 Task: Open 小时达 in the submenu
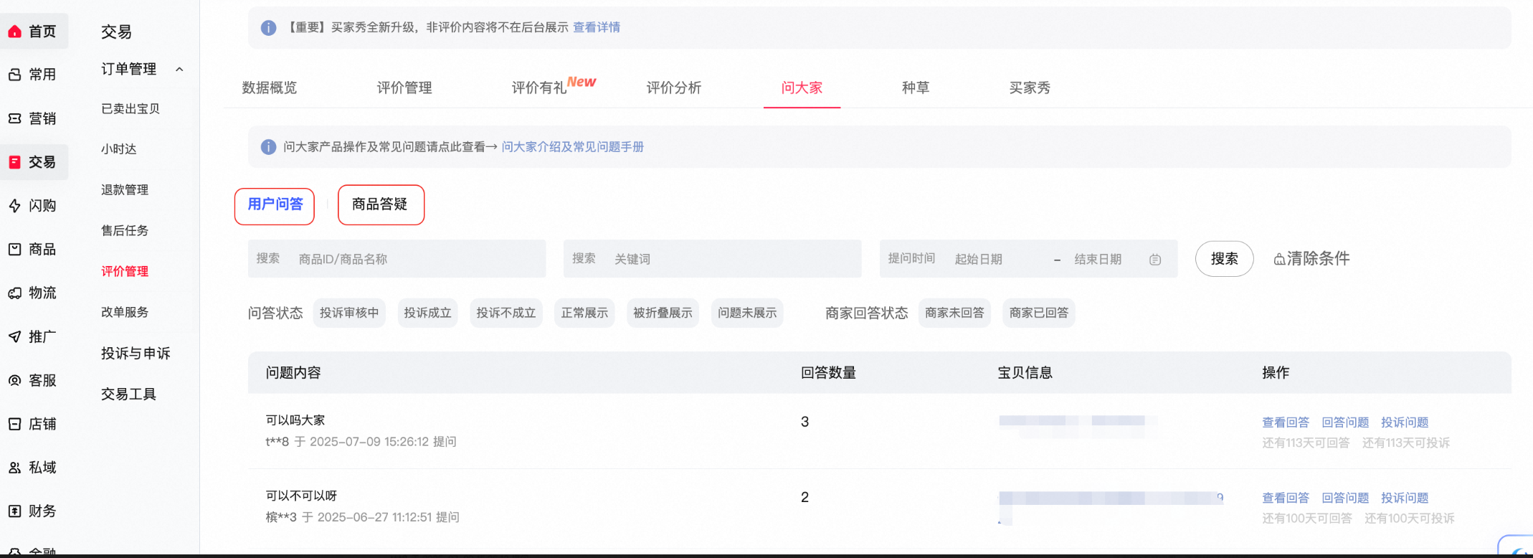coord(119,149)
